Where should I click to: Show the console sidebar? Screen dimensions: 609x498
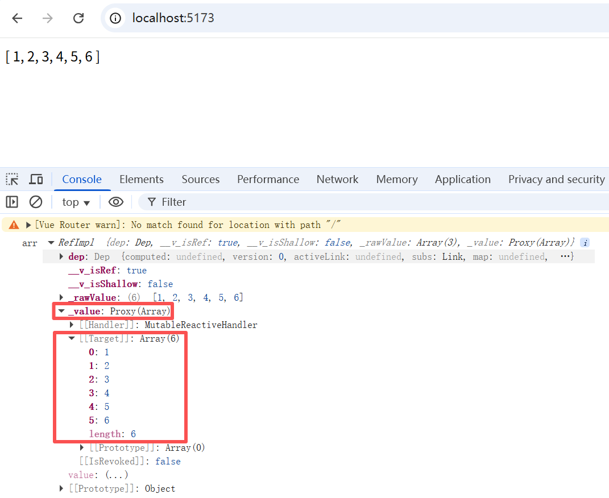(12, 202)
